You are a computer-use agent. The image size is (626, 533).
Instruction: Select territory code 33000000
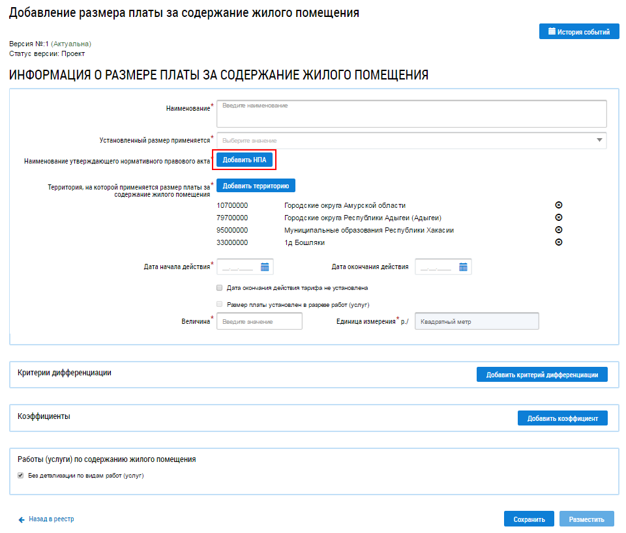pyautogui.click(x=232, y=242)
